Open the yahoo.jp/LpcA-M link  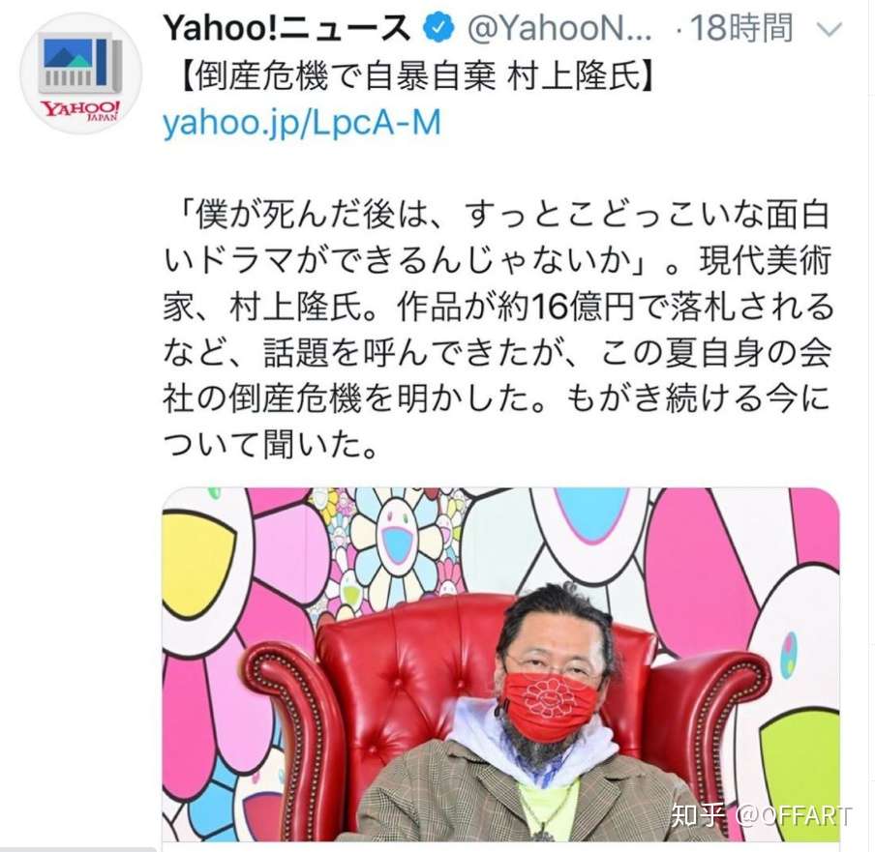pos(302,123)
